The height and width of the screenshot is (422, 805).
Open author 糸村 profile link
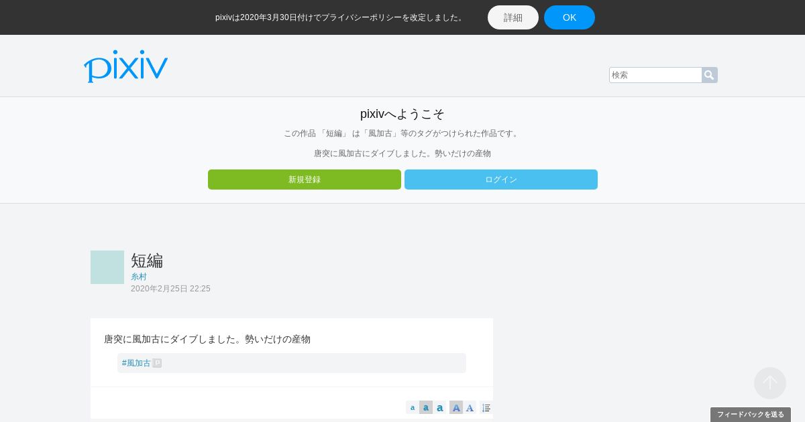pos(139,277)
